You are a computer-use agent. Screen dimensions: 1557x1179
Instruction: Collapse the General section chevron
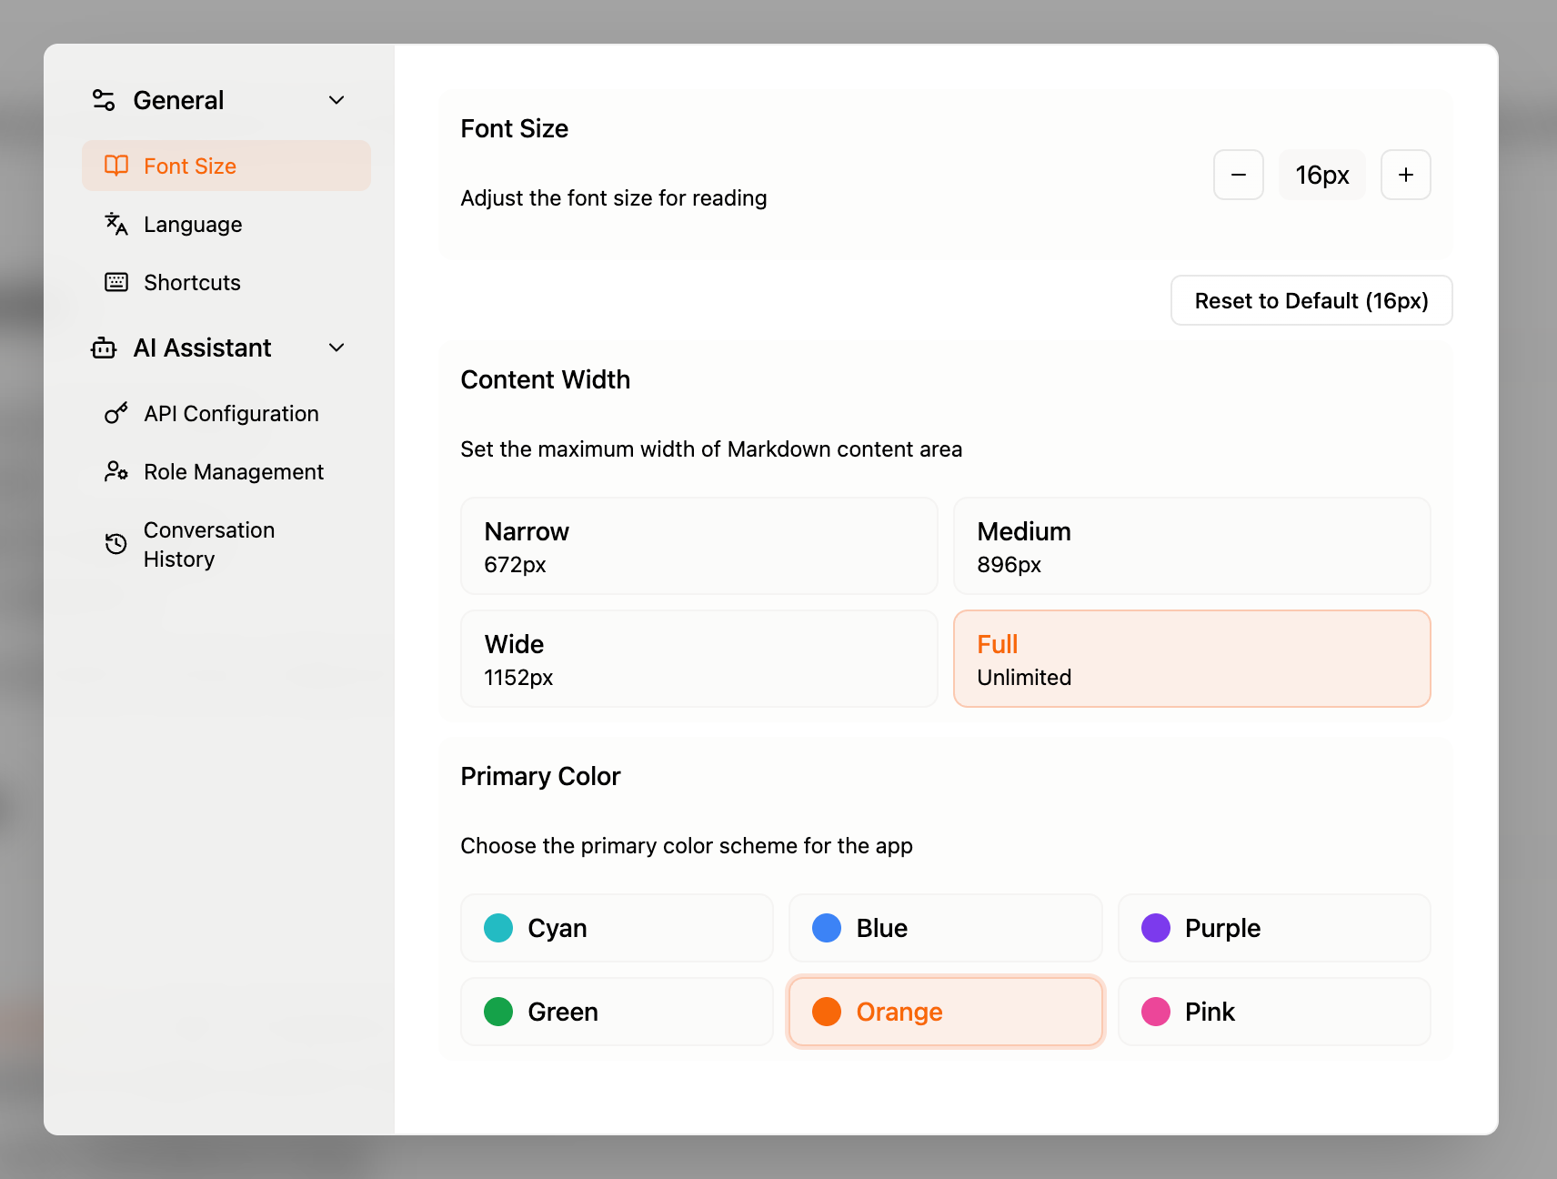coord(337,100)
